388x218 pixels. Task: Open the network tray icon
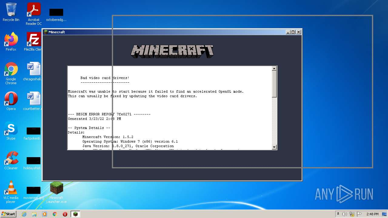[352, 214]
